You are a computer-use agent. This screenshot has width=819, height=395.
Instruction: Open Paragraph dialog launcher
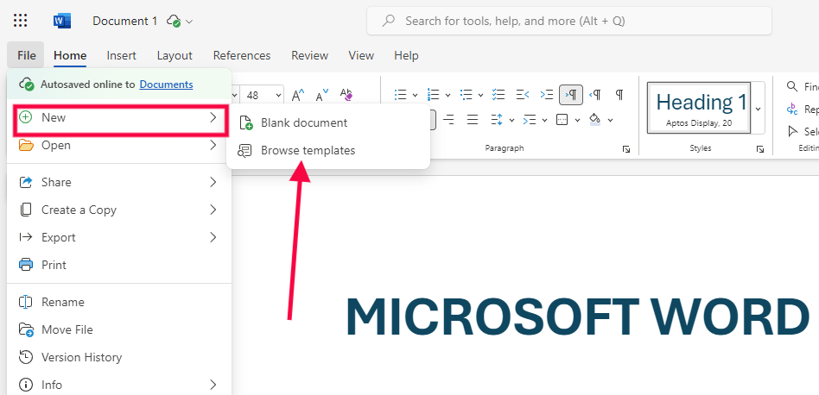(626, 149)
